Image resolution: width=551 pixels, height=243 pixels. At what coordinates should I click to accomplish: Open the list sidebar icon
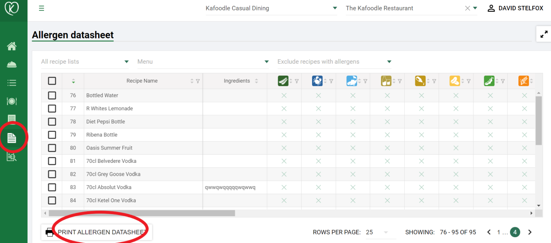point(12,83)
